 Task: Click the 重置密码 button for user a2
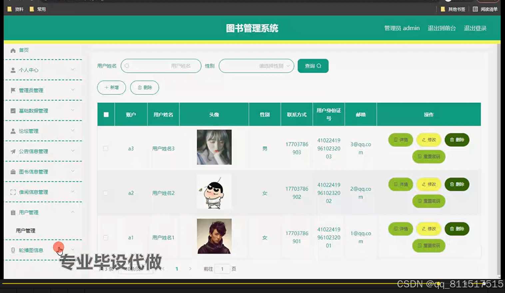(429, 201)
